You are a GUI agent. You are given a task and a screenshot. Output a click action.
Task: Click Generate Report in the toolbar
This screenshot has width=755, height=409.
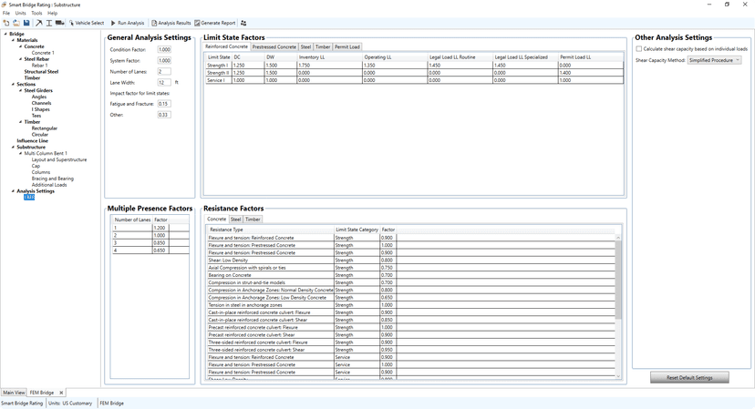[215, 23]
